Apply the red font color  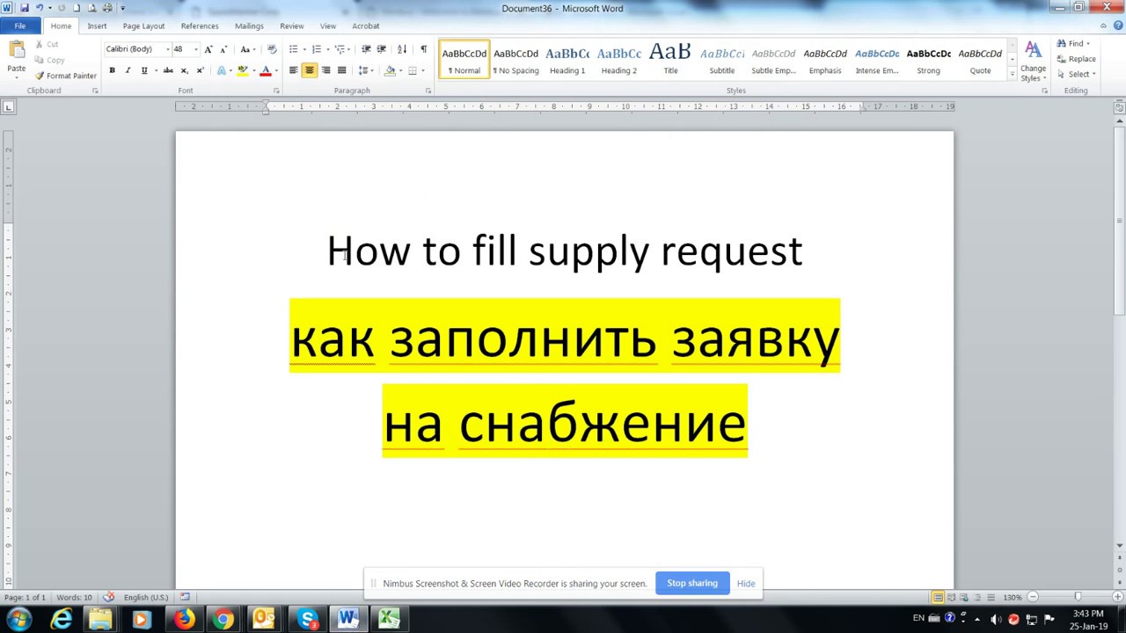265,70
